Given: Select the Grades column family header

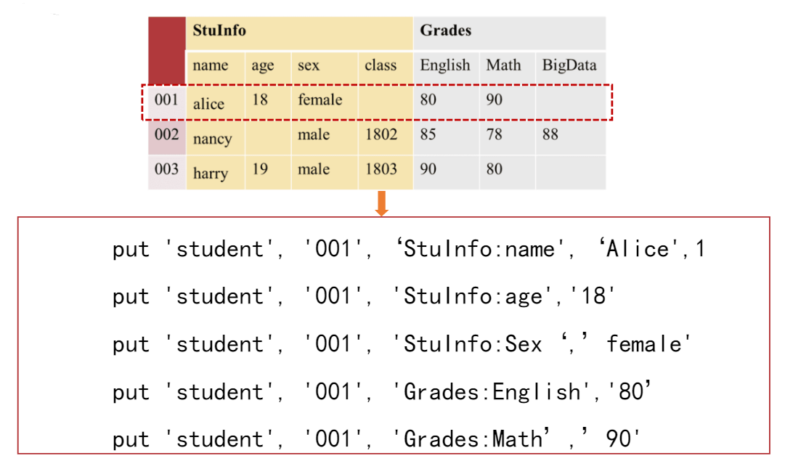Looking at the screenshot, I should pyautogui.click(x=510, y=33).
